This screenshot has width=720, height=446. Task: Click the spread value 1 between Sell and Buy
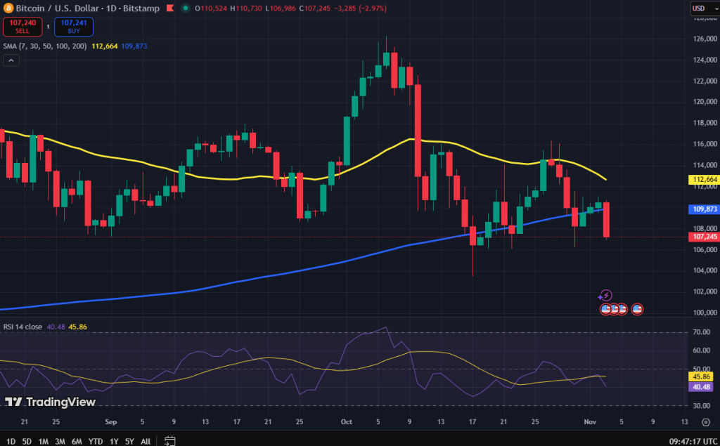49,27
